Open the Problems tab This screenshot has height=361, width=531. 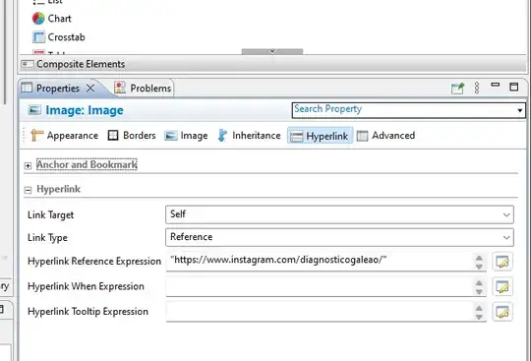(x=143, y=89)
